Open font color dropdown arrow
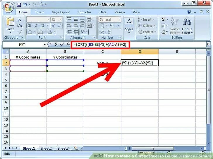Screen dimensions: 213x159 click(x=54, y=32)
